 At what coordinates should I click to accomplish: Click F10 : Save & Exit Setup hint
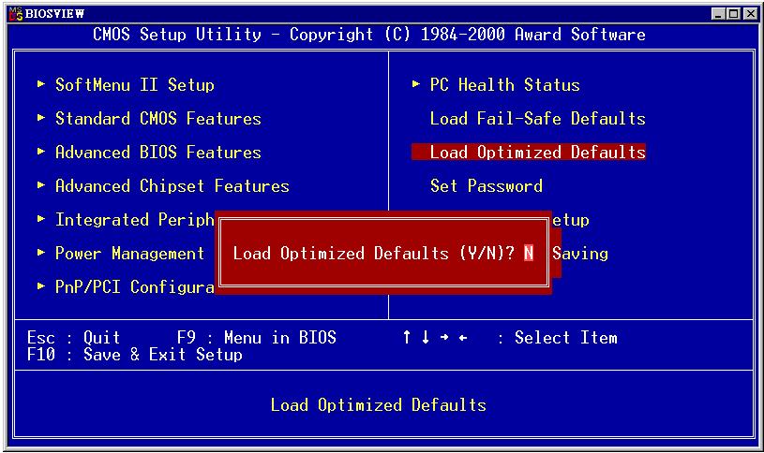click(134, 355)
